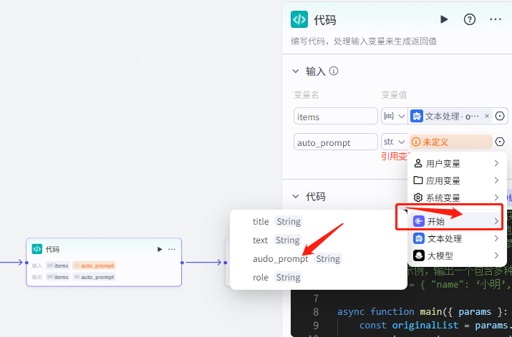Click items output tag on canvas node
This screenshot has width=512, height=337.
pyautogui.click(x=58, y=277)
